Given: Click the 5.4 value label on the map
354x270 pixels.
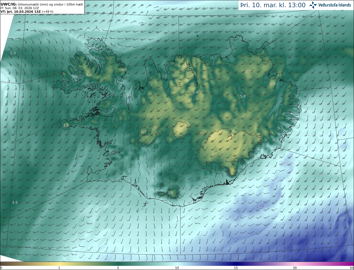Looking at the screenshot, I should point(13,53).
